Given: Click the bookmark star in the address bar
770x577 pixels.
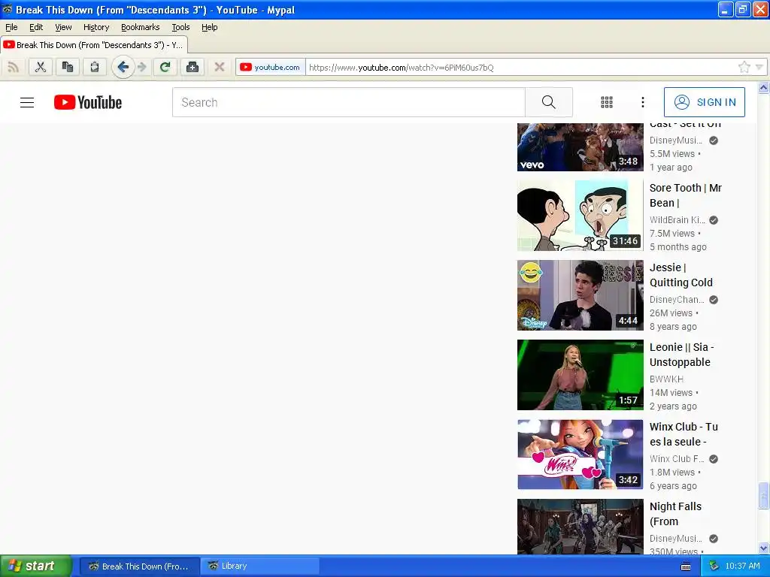Looking at the screenshot, I should pyautogui.click(x=744, y=67).
